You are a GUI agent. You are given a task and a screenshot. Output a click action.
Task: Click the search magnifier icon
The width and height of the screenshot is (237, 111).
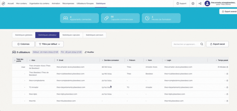[x=202, y=44]
